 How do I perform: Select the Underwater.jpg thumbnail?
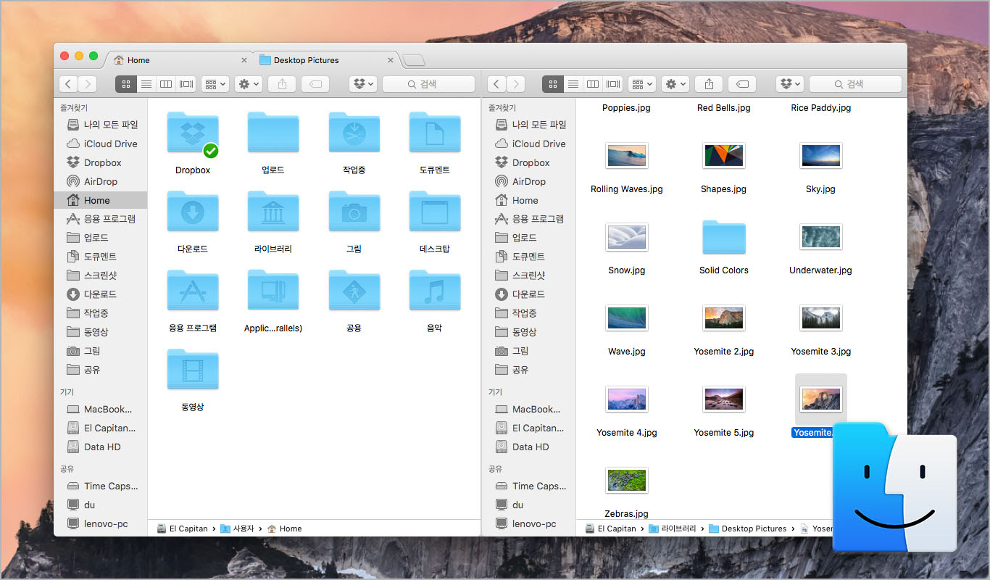820,236
